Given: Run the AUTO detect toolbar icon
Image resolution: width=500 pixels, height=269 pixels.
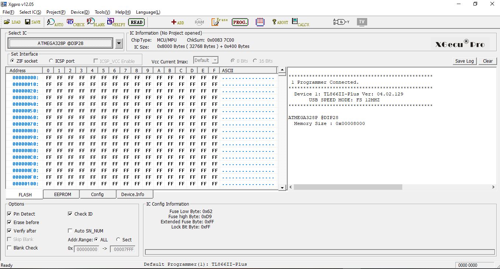Looking at the screenshot, I should [55, 22].
